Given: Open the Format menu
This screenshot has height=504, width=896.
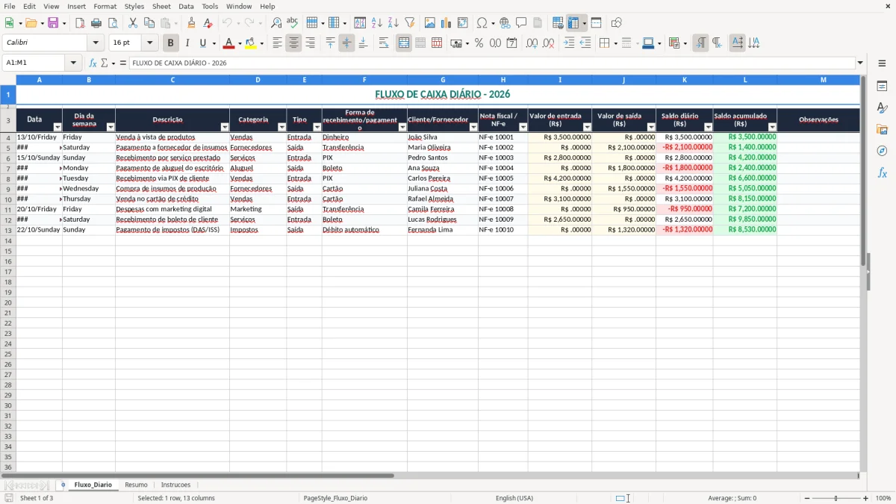Looking at the screenshot, I should (105, 6).
